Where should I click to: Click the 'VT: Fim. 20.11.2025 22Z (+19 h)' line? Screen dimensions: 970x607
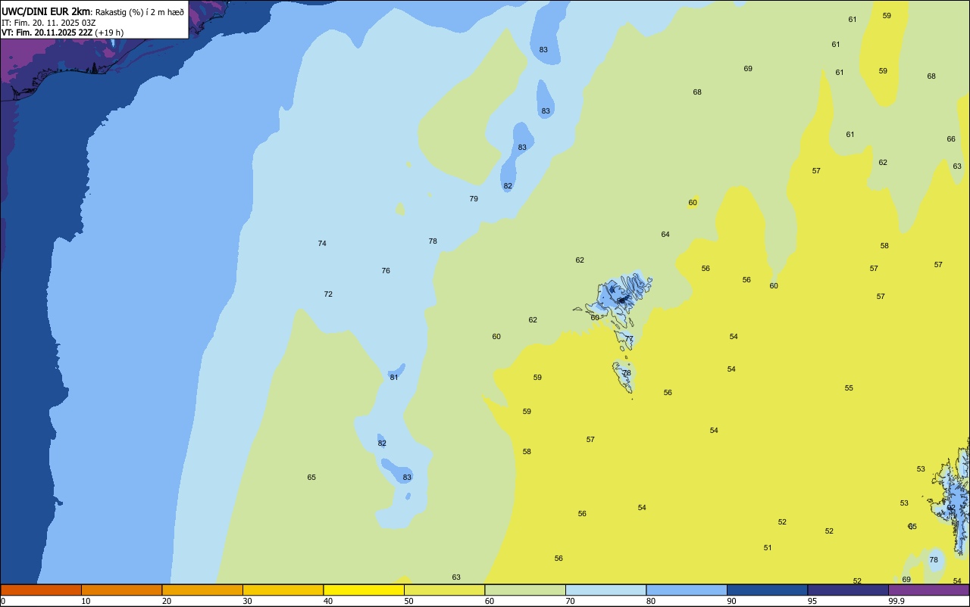point(62,33)
